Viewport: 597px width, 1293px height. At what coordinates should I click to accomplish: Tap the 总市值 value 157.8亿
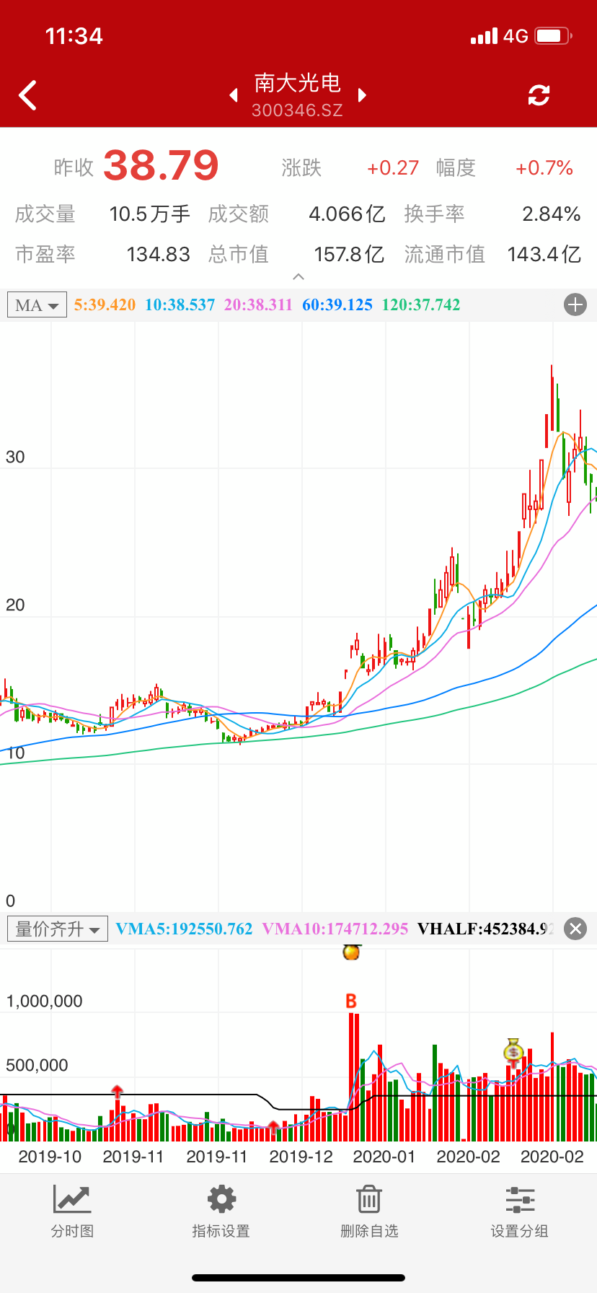point(349,254)
